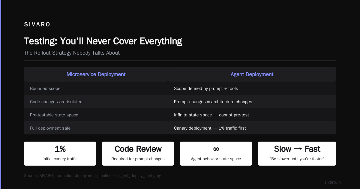Click the 'Code Review' stat heading
The height and width of the screenshot is (189, 360).
click(138, 149)
